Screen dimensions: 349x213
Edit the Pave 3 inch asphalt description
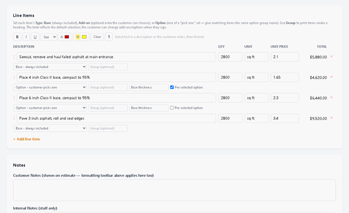tap(117, 118)
